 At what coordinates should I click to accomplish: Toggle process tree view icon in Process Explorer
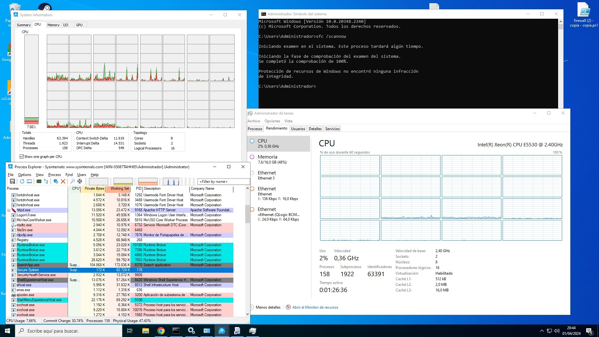46,181
